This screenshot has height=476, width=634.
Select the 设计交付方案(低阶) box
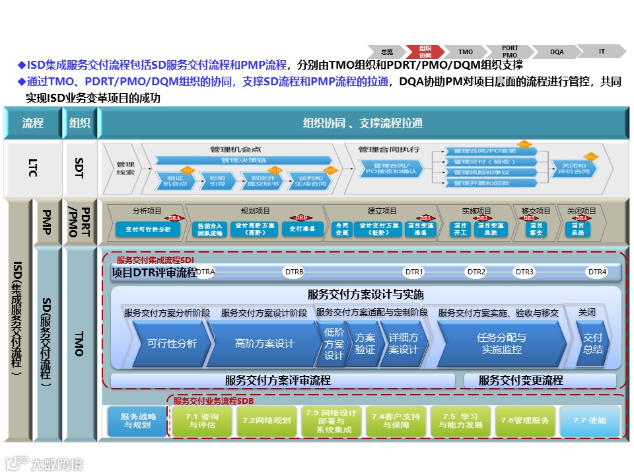379,229
